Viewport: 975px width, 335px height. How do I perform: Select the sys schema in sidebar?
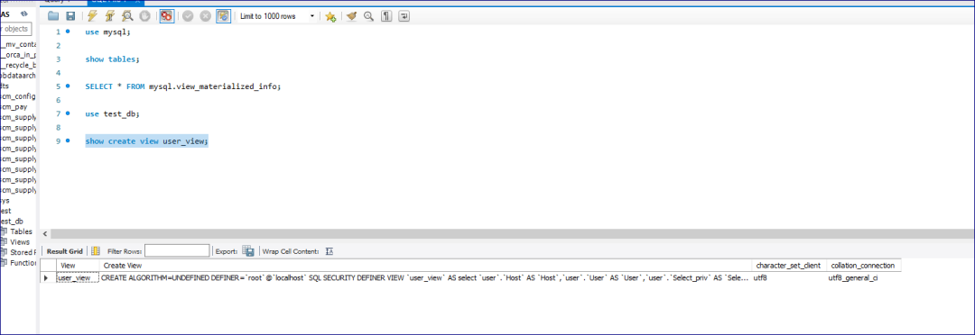tap(5, 201)
